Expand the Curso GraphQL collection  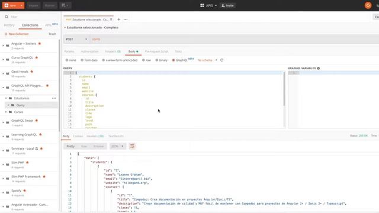[3, 59]
